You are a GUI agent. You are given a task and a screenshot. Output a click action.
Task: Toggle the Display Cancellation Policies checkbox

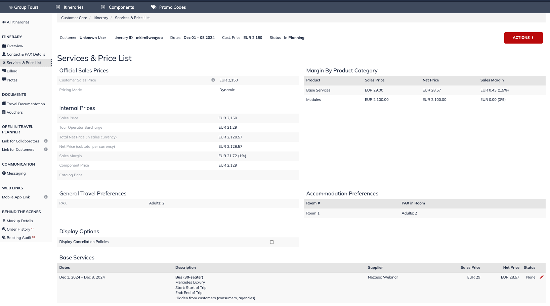[272, 242]
